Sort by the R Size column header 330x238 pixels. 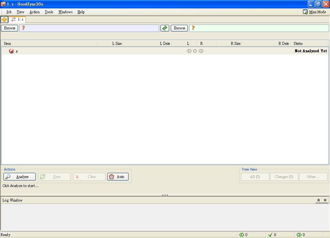(x=229, y=44)
